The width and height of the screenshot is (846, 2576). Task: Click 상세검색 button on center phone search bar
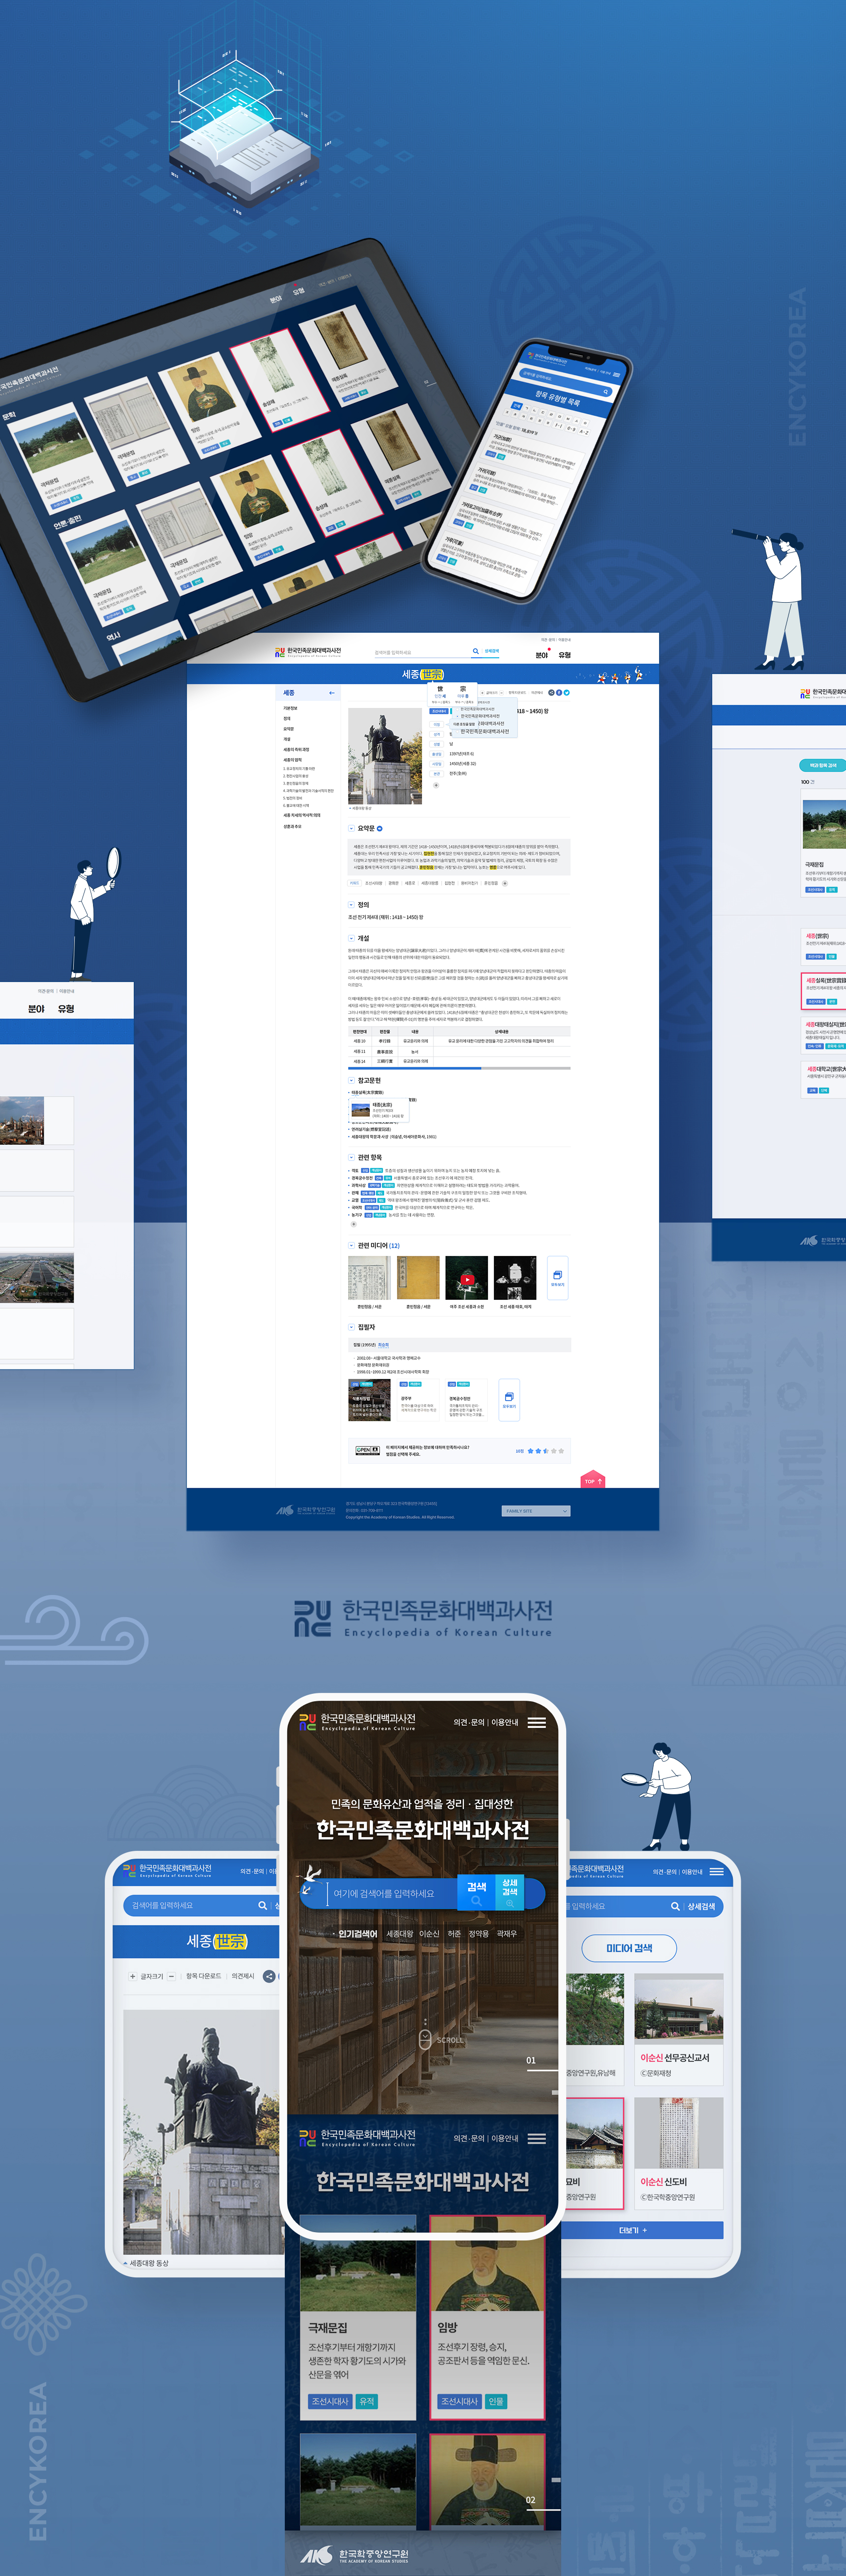510,1892
